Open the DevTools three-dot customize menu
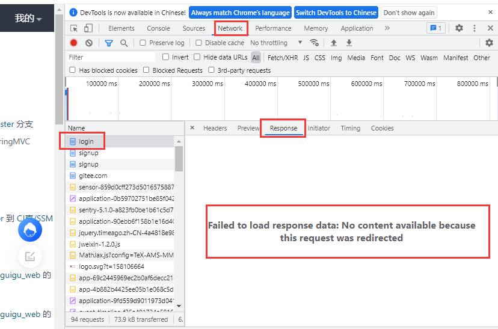The width and height of the screenshot is (498, 329). pyautogui.click(x=475, y=28)
